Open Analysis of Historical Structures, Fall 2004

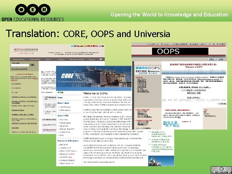(x=160, y=140)
